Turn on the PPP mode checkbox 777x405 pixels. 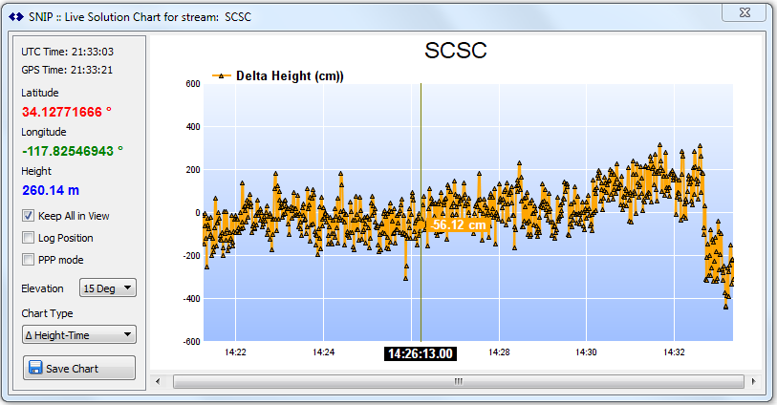point(29,260)
